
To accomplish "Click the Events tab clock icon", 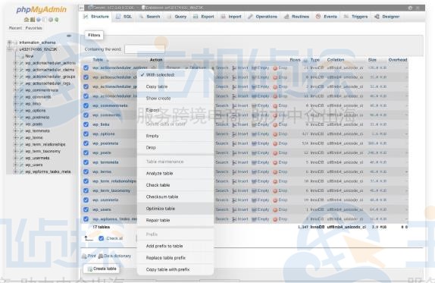I will point(318,17).
